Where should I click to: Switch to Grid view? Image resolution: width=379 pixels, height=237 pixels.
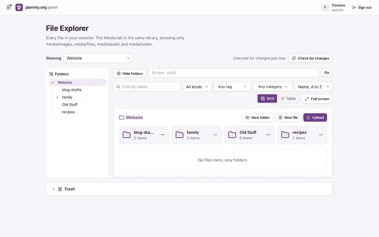click(267, 99)
